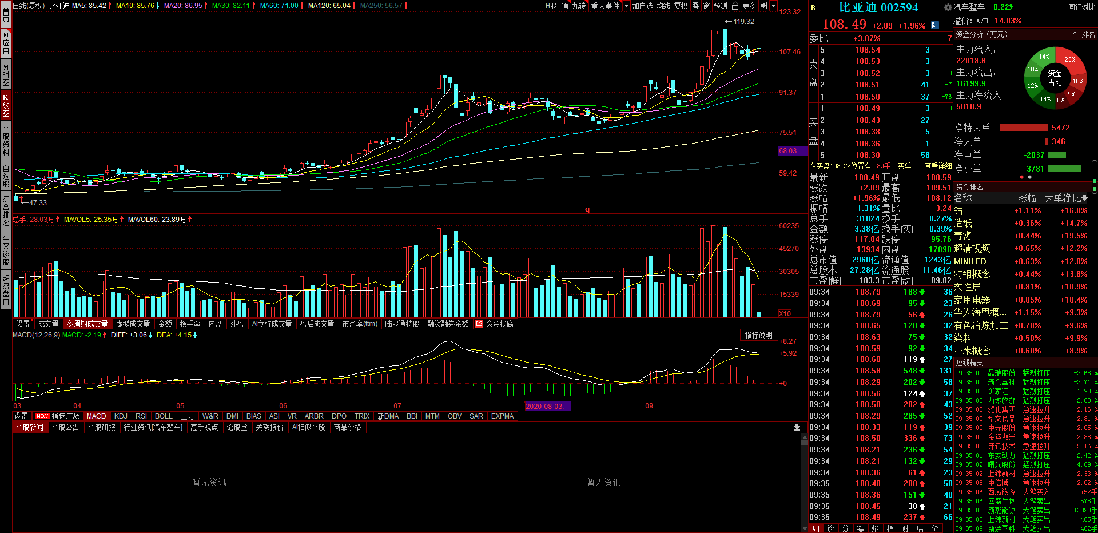The image size is (1098, 533).
Task: Toggle 复权 price adjustment
Action: [x=681, y=6]
